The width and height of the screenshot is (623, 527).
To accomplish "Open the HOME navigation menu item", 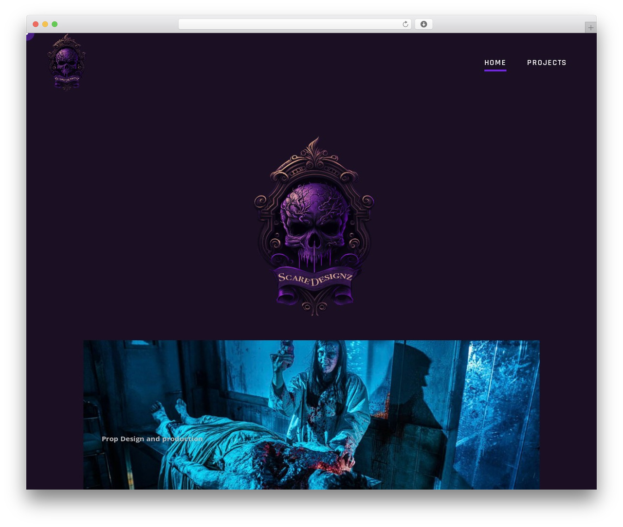I will [495, 63].
